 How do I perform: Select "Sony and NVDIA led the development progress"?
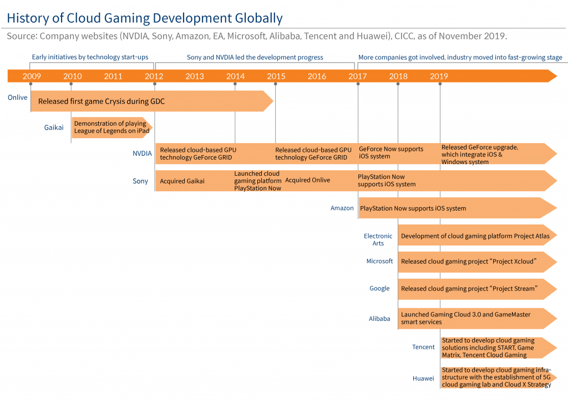(255, 57)
